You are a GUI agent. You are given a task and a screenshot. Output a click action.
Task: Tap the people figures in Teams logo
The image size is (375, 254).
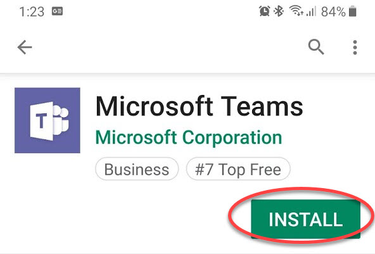click(61, 120)
